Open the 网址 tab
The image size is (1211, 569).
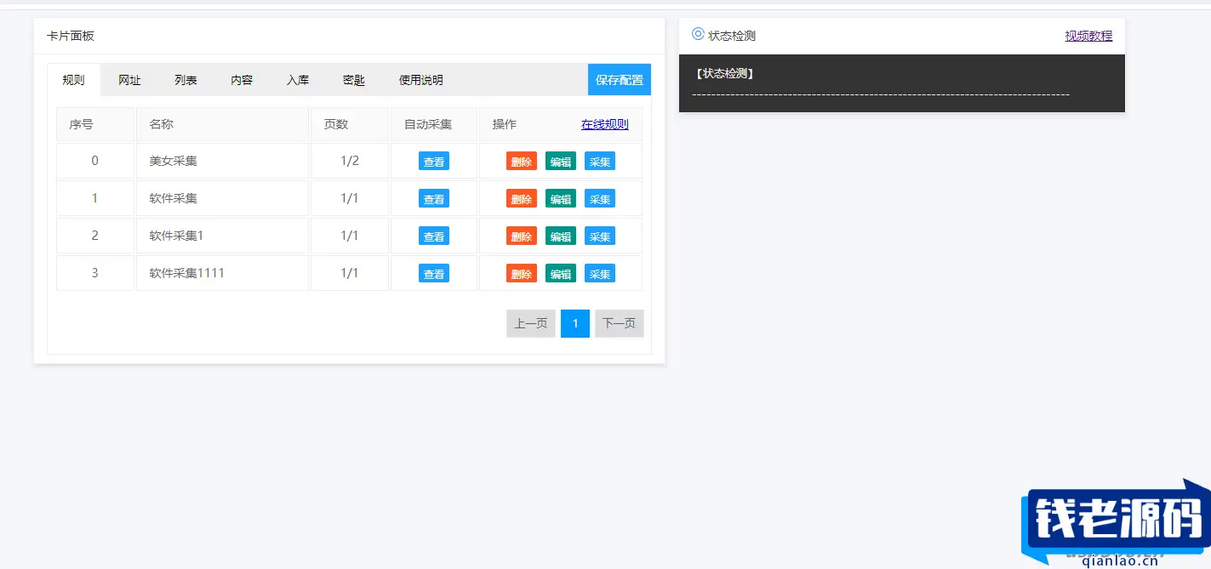coord(129,80)
